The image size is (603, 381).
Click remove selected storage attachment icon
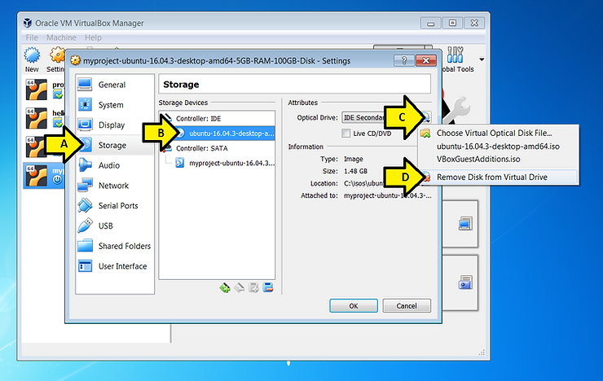pos(268,287)
